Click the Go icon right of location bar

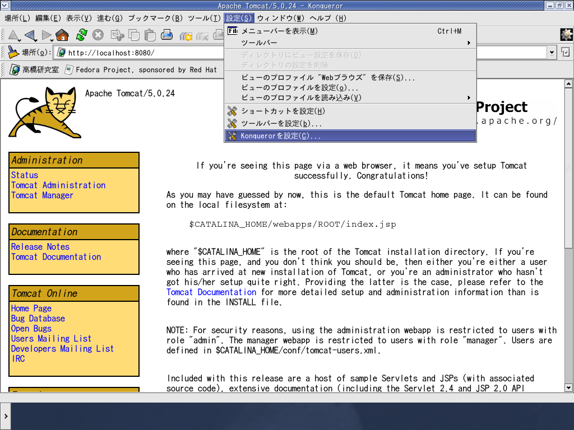click(x=566, y=52)
